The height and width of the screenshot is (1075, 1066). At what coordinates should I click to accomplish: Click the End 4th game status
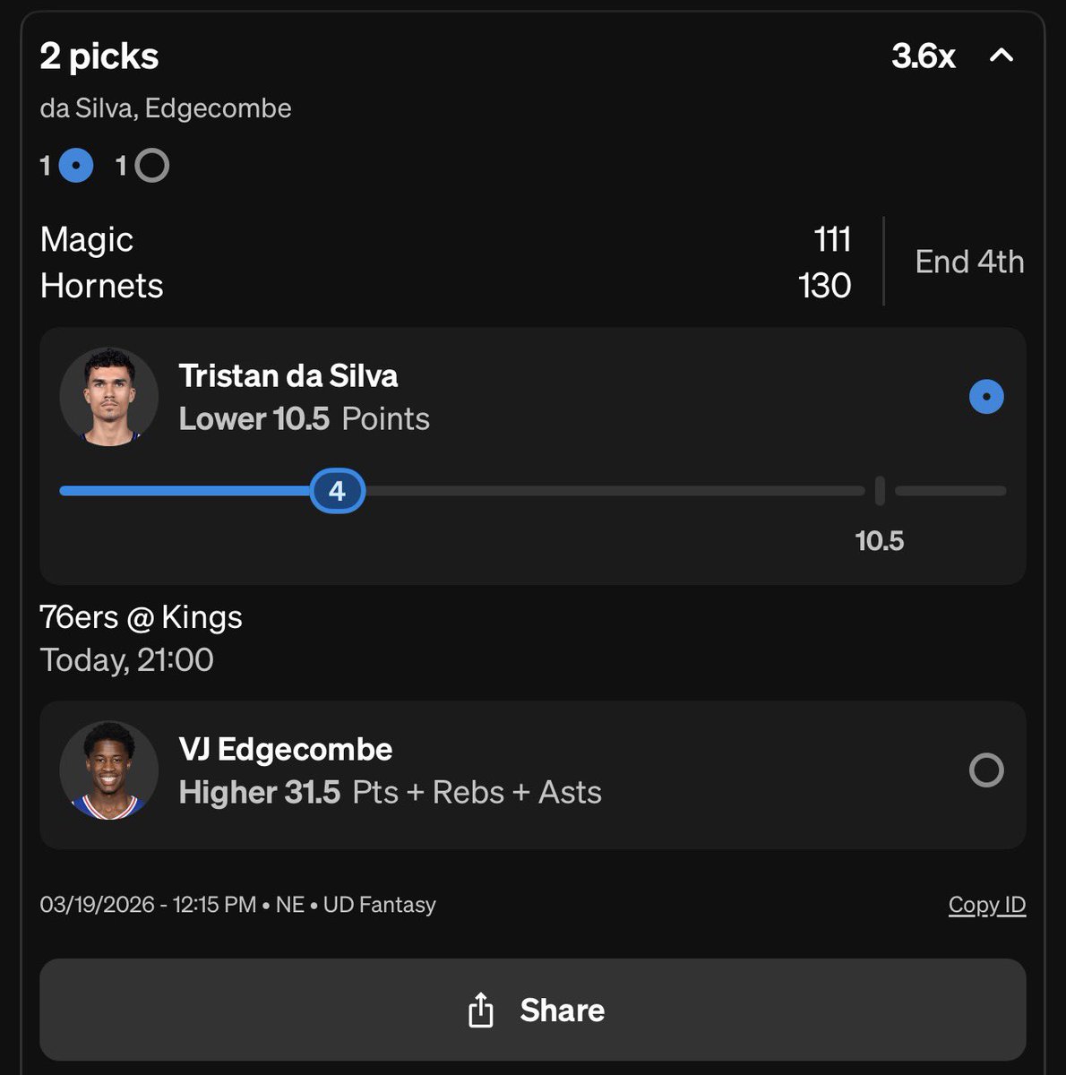[969, 262]
